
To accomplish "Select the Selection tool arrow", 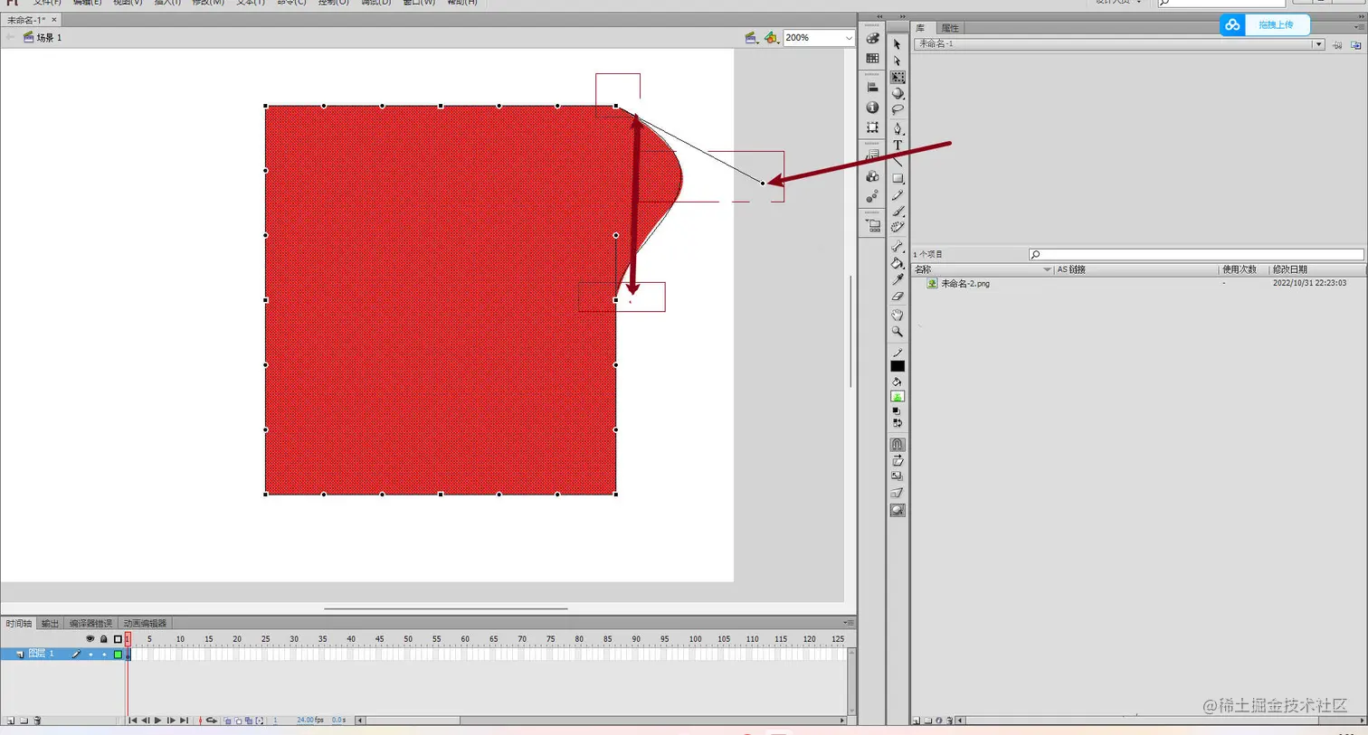I will [898, 43].
